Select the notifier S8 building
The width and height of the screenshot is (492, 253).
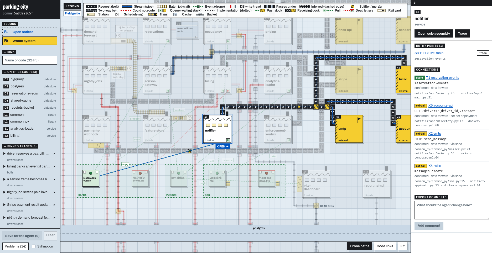(x=217, y=129)
